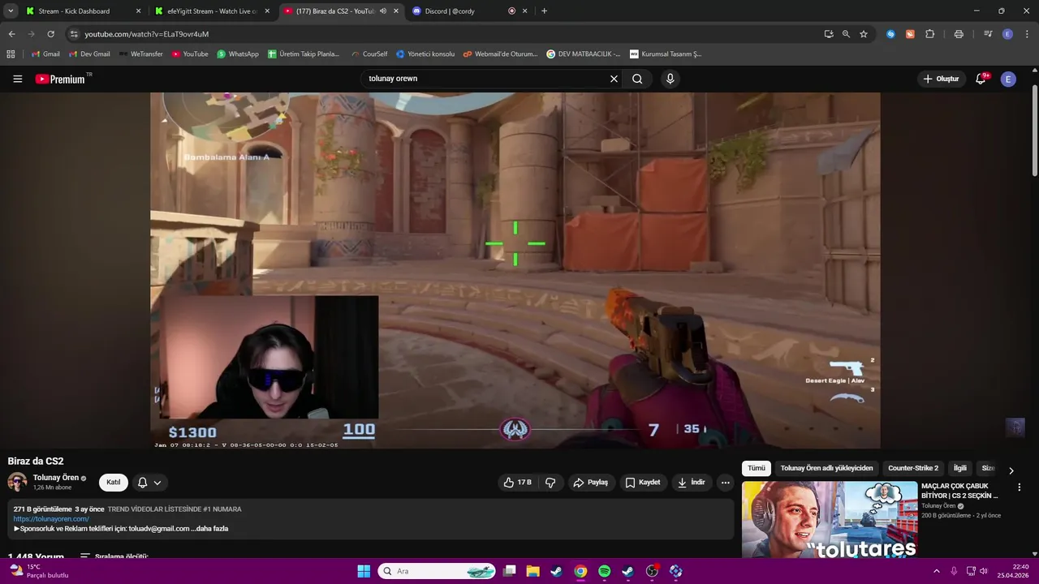Click the İndir download button

point(692,483)
